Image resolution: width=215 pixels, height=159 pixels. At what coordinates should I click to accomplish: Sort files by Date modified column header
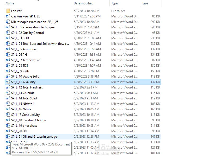coord(83,3)
